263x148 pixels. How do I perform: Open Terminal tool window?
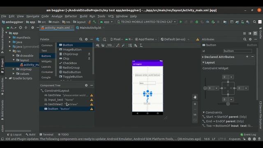click(46, 134)
